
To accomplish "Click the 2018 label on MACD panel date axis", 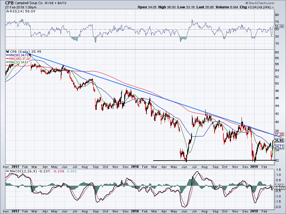I will coord(135,211).
